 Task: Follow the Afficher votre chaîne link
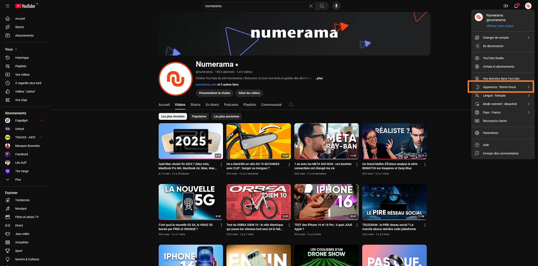[500, 26]
